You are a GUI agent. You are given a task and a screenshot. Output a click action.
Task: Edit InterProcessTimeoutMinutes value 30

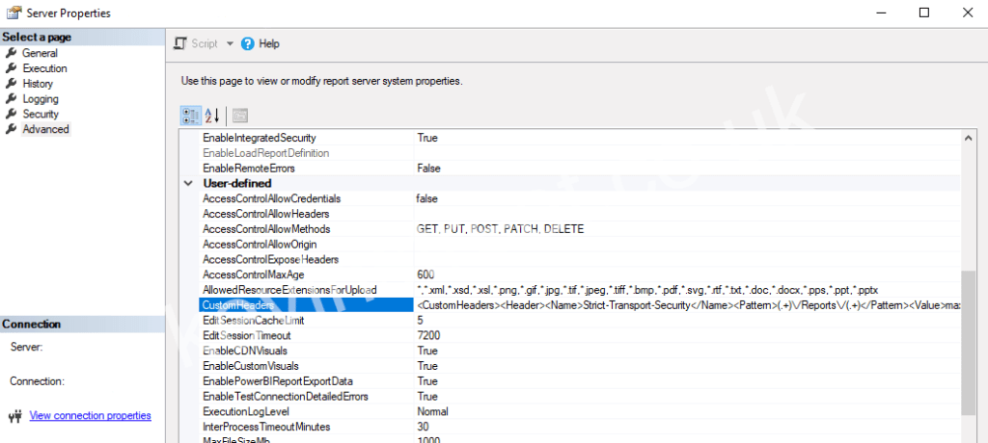pos(423,427)
